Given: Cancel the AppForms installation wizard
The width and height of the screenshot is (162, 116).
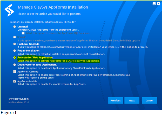Looking at the screenshot, I should click(150, 100).
